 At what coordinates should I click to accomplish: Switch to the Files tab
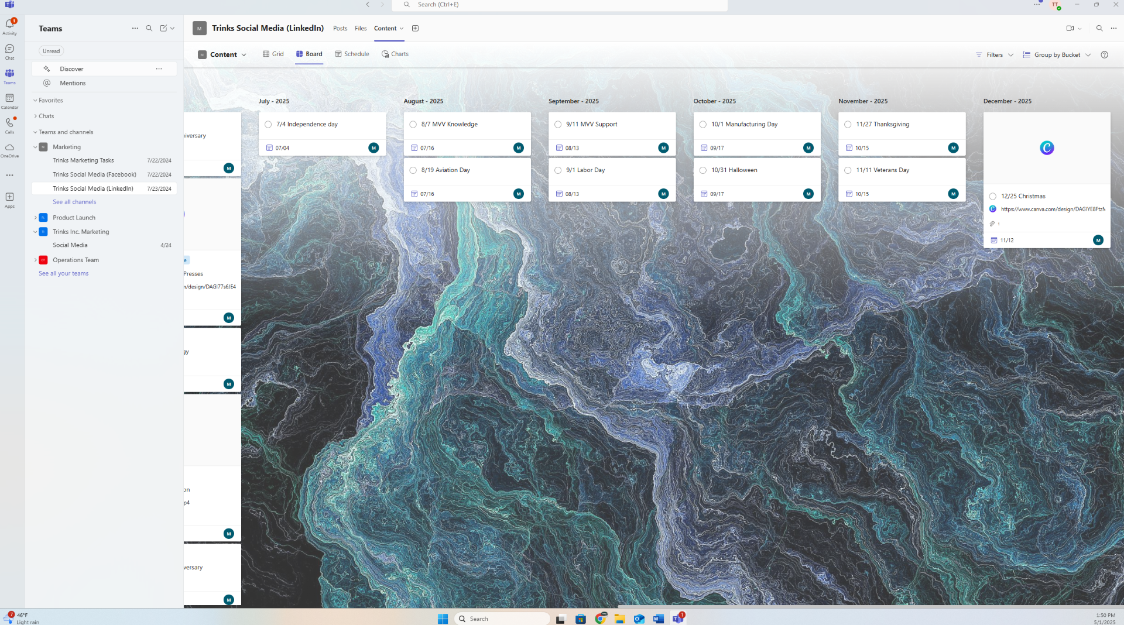click(x=360, y=28)
